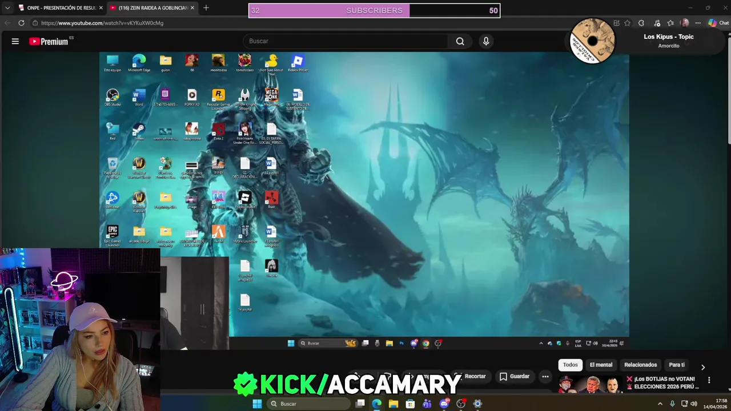Close the ONPE browser tab

click(101, 8)
